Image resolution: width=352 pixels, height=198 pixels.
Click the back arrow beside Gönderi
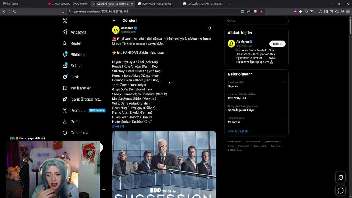(114, 20)
